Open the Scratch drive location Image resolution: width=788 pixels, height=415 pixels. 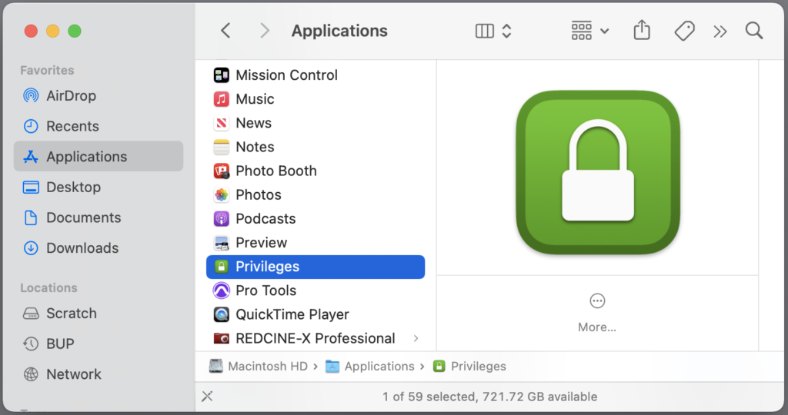tap(98, 313)
